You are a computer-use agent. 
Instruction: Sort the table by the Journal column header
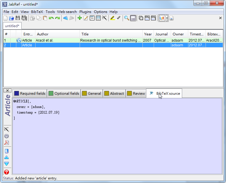162,34
